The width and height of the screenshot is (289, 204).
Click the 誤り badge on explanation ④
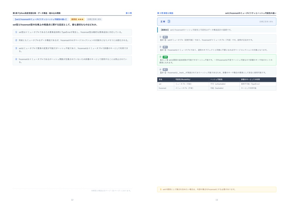tap(165, 70)
